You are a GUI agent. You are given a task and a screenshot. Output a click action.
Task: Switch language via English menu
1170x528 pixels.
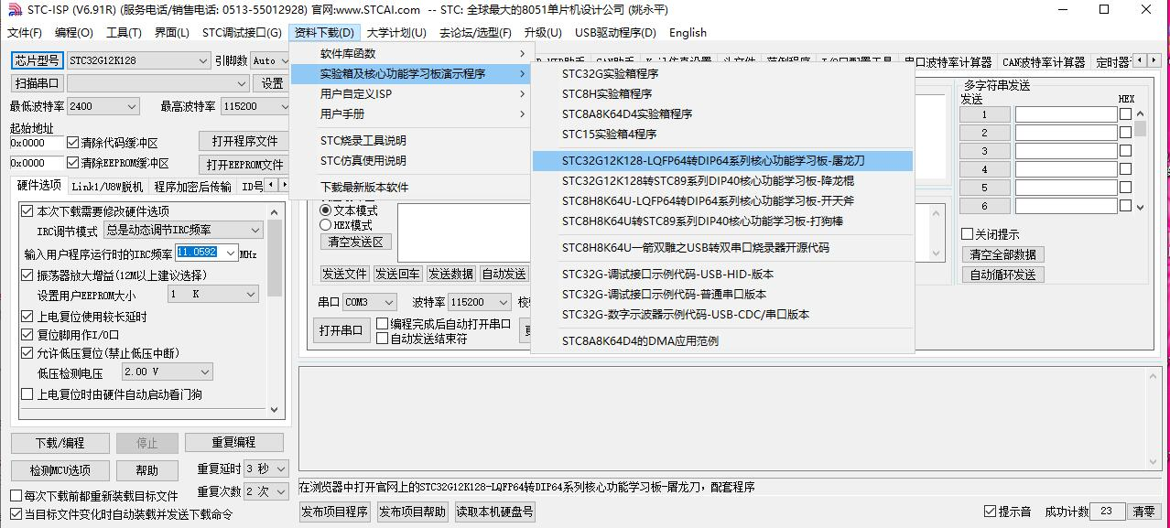click(688, 32)
